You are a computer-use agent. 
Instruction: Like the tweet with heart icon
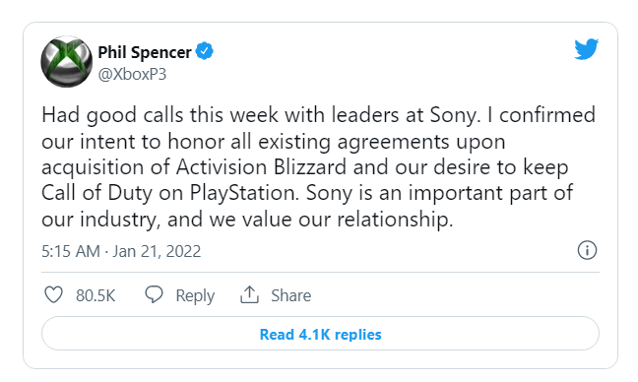[53, 295]
